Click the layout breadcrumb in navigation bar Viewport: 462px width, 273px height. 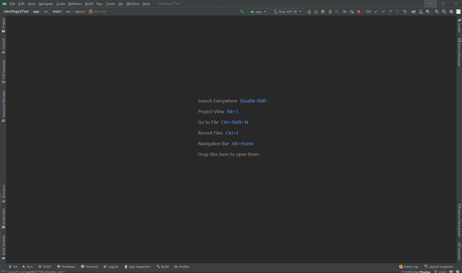tap(80, 12)
